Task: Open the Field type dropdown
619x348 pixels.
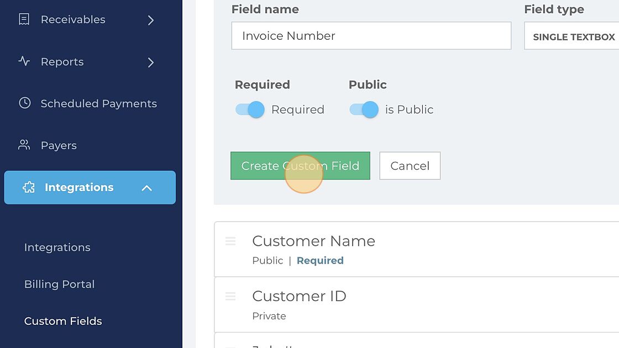Action: click(x=571, y=36)
